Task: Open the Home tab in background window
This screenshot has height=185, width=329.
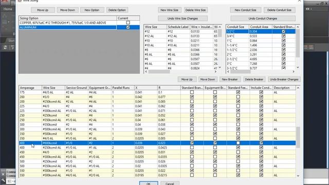Action: 8,9
